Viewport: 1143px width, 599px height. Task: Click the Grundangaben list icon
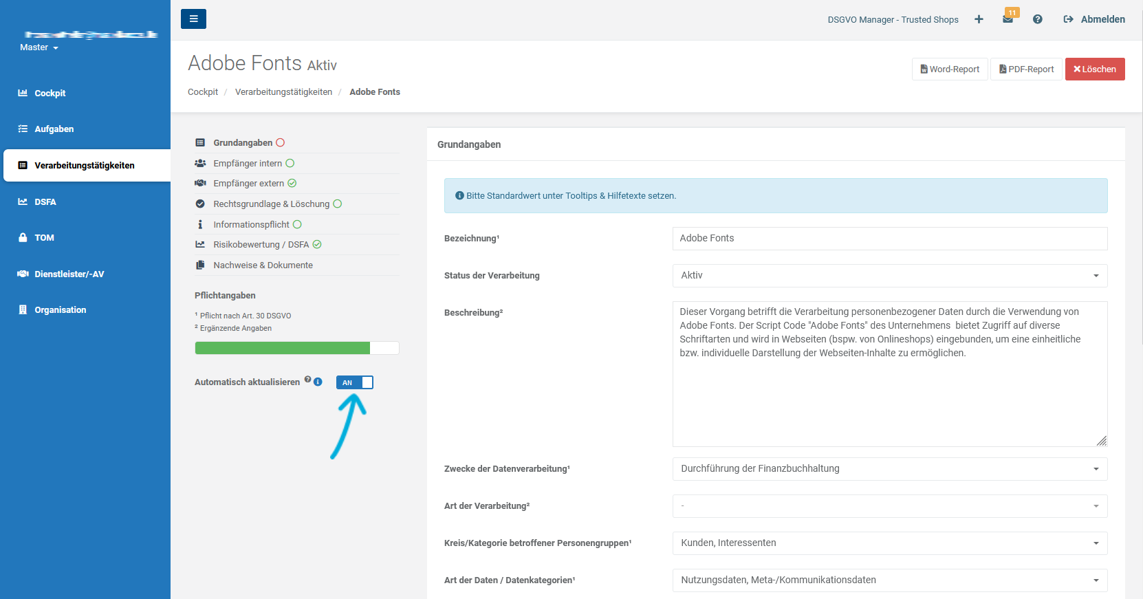pos(200,142)
